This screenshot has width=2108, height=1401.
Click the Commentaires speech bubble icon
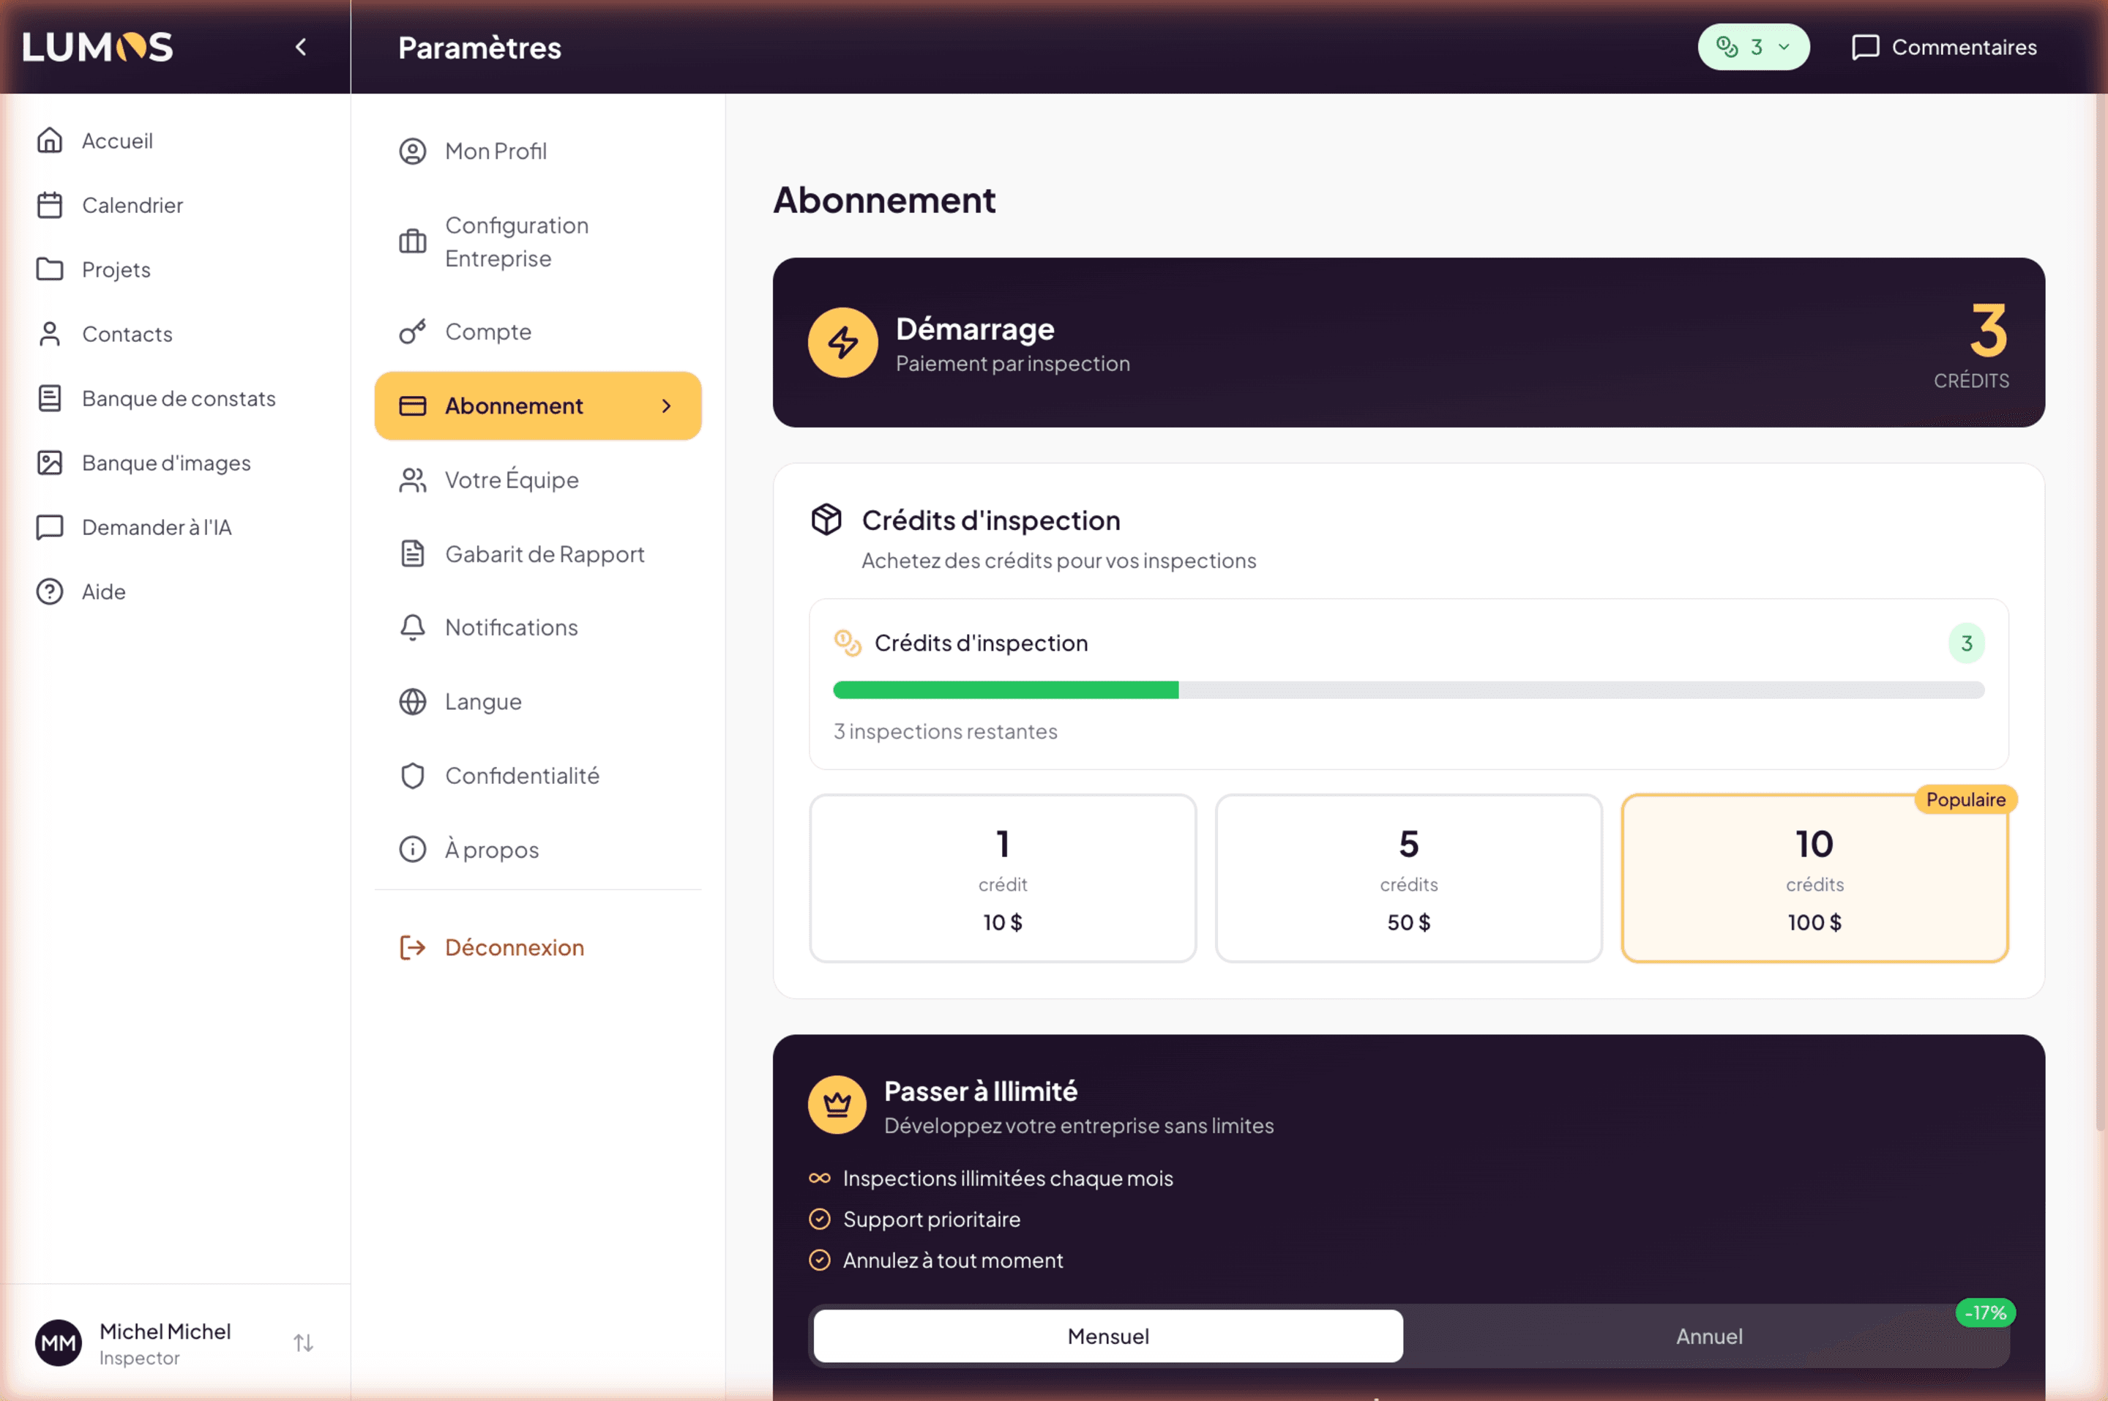click(x=1865, y=48)
